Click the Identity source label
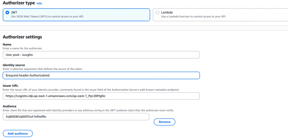The image size is (288, 138). pyautogui.click(x=14, y=65)
